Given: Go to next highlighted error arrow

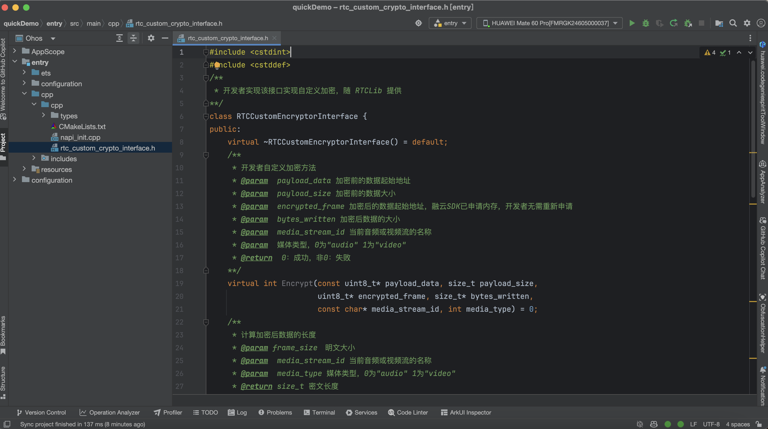Looking at the screenshot, I should [750, 53].
